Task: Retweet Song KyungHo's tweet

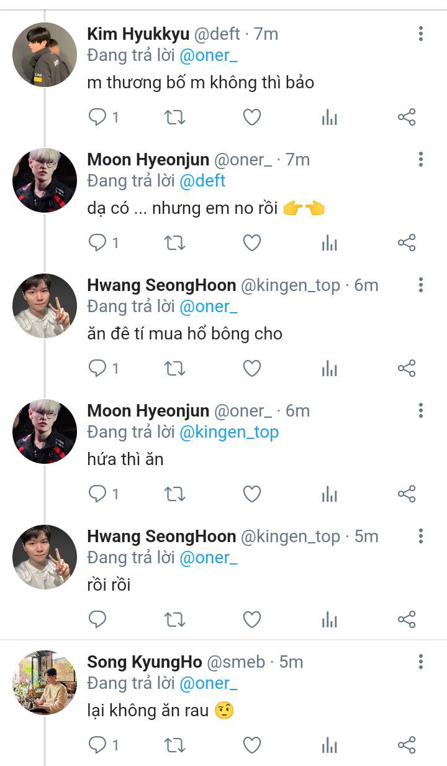Action: 175,745
